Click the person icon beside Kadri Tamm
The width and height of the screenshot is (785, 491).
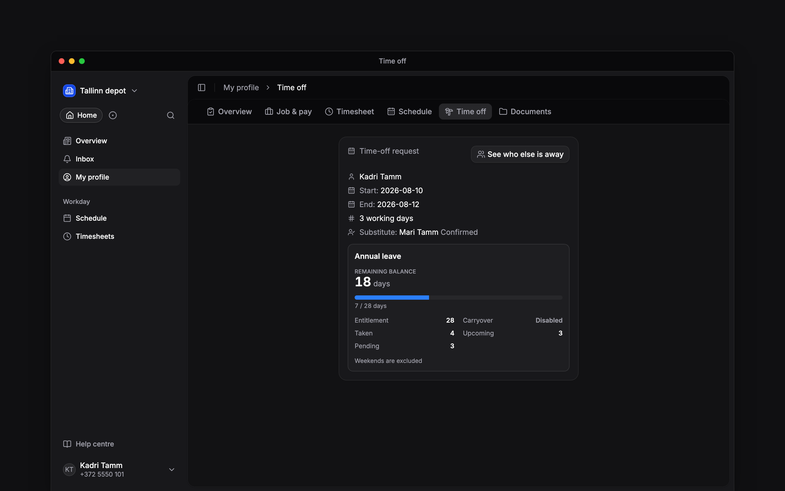coord(351,177)
